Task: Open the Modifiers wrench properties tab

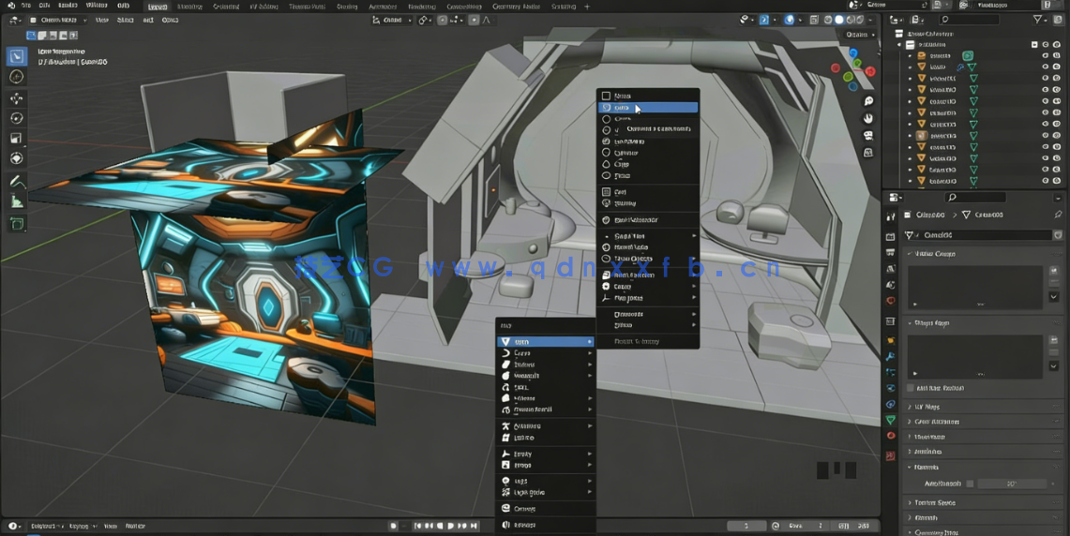Action: coord(891,356)
